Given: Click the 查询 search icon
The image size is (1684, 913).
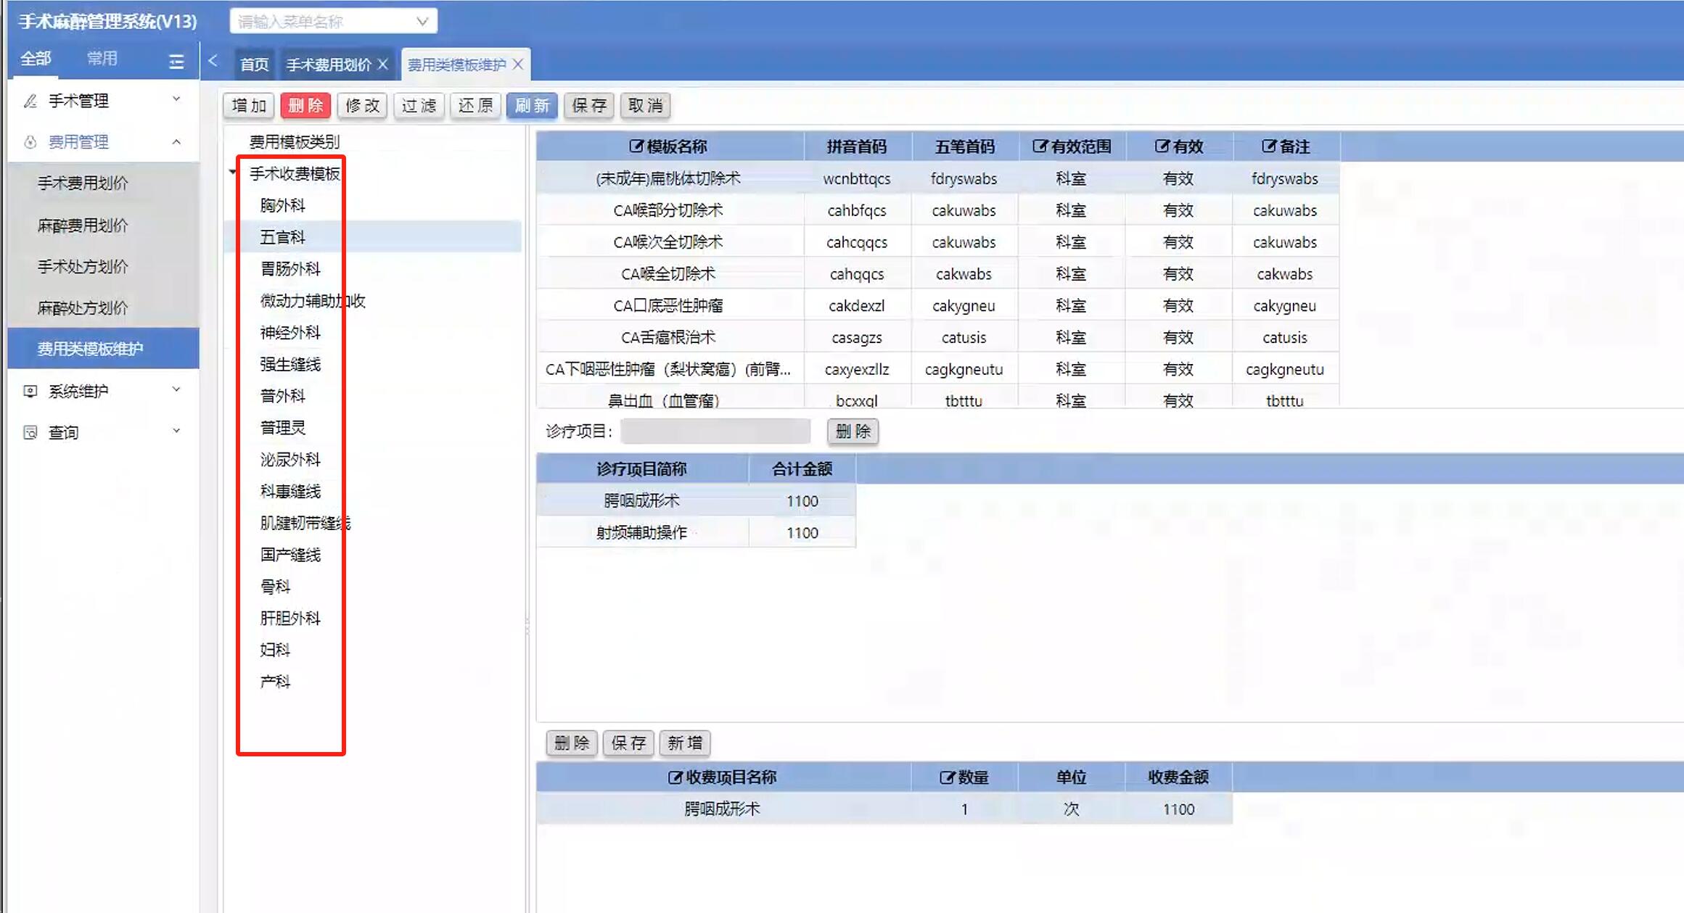Looking at the screenshot, I should pyautogui.click(x=30, y=433).
